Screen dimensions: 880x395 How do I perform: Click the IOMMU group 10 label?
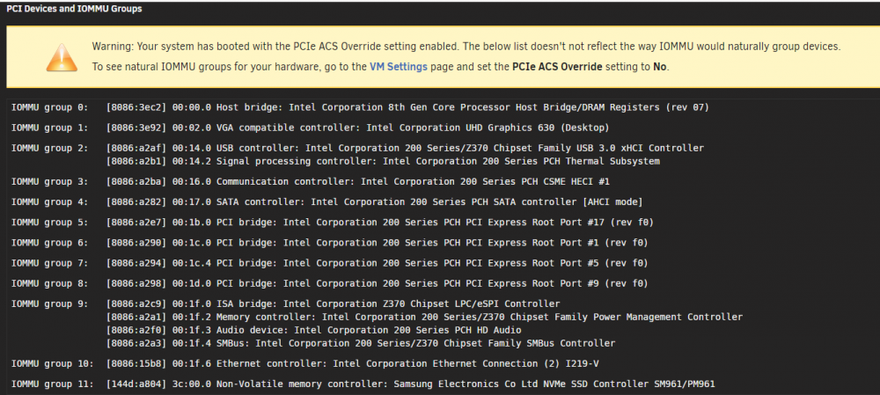pyautogui.click(x=53, y=364)
